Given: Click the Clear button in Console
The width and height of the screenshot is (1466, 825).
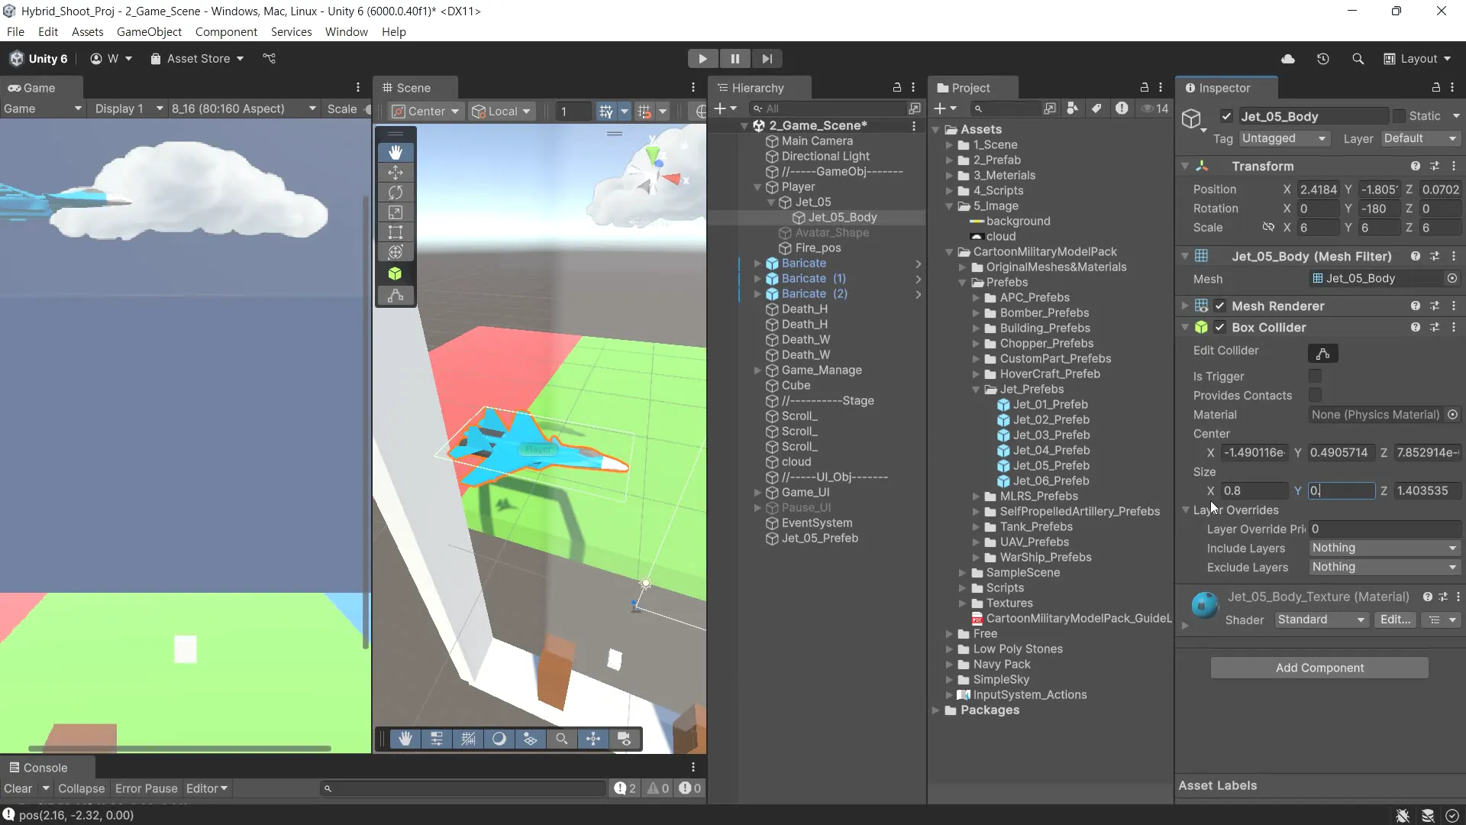Looking at the screenshot, I should tap(18, 788).
